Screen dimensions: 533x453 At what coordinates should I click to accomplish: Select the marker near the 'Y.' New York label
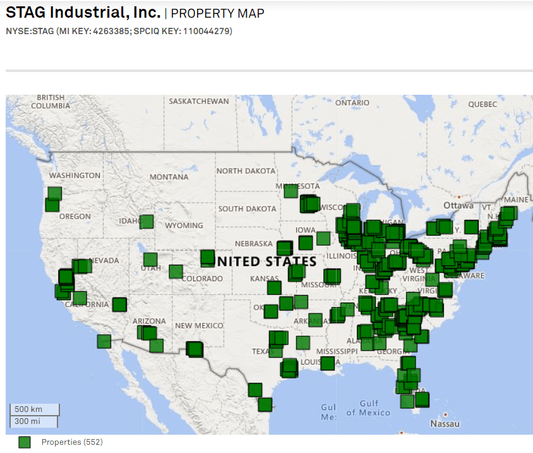472,227
